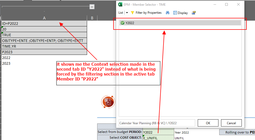Screen dimensions: 255x140
Task: Click the Select COST OBJECT label
Action: point(120,138)
